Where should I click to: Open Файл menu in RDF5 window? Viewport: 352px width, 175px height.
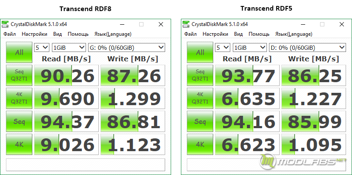[x=191, y=34]
